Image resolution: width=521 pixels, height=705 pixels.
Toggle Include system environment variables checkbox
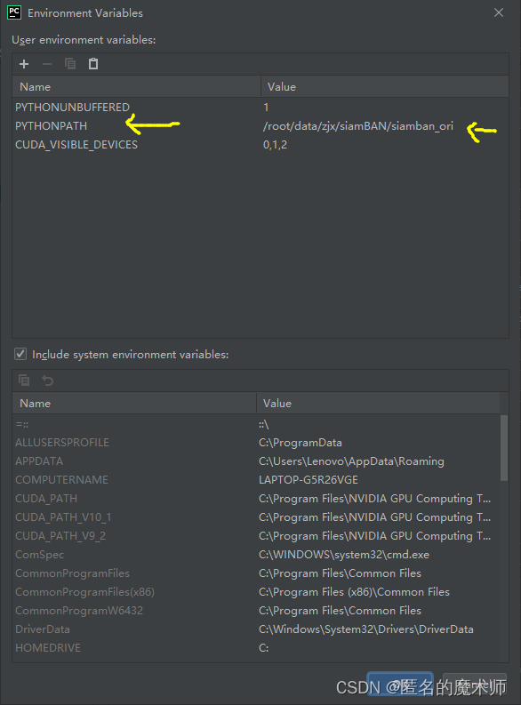click(x=20, y=354)
